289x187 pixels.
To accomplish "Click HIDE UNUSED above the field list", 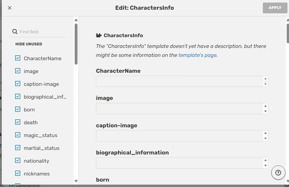I will coord(29,44).
